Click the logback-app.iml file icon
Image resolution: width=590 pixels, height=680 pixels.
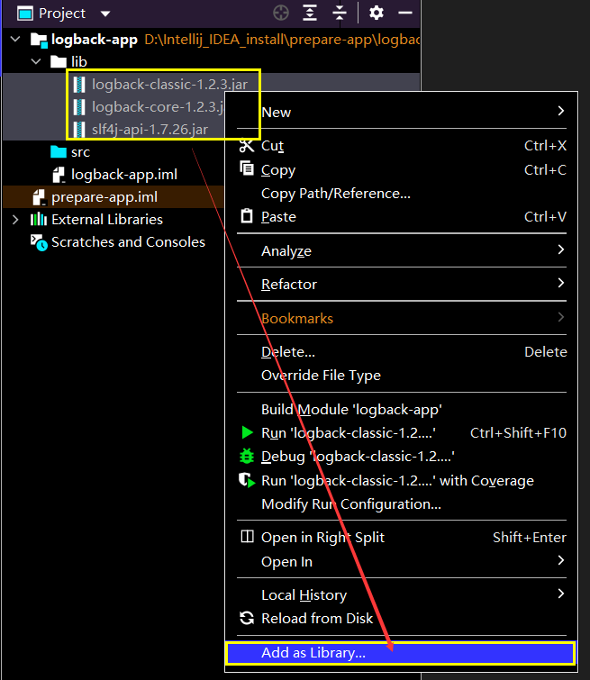59,175
